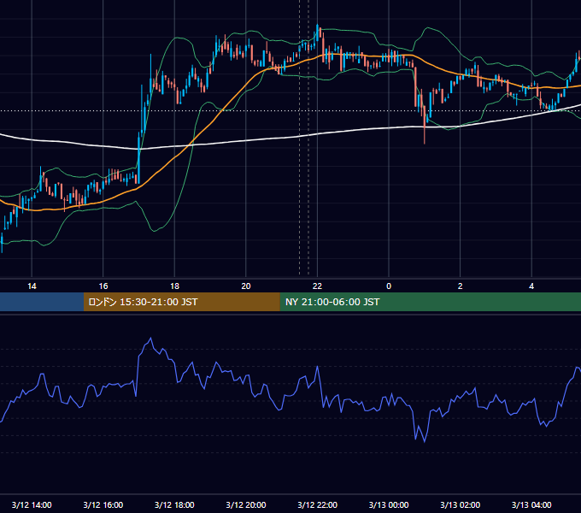This screenshot has height=513, width=581.
Task: Click the 3/12 16:00 date label
Action: [x=103, y=504]
